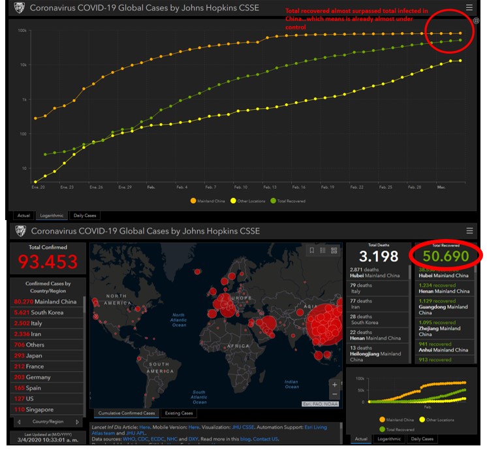Click the Contact US link
Screen dimensions: 487x450
coord(265,439)
